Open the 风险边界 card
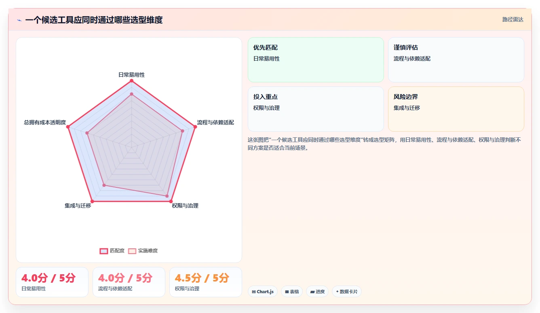Viewport: 540px width, 313px height. [456, 109]
